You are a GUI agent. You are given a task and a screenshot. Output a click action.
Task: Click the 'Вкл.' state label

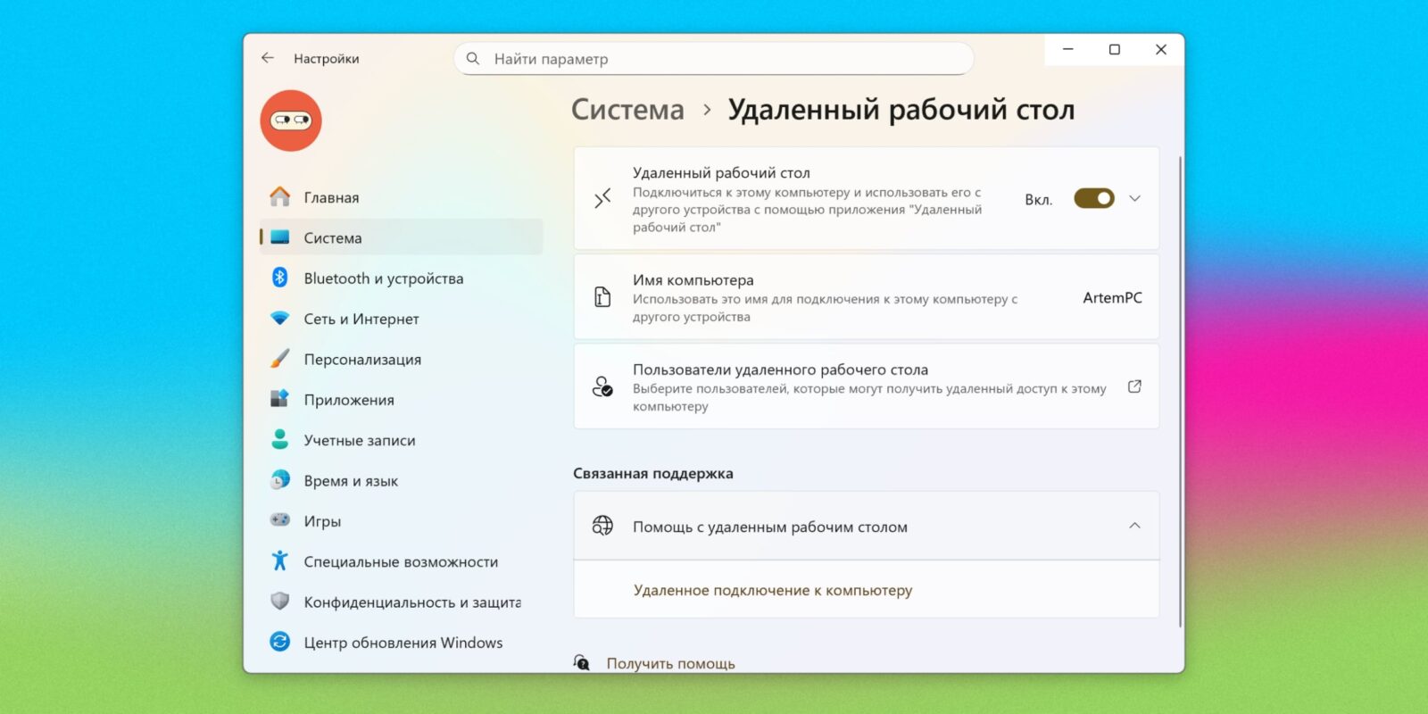[x=1038, y=199]
